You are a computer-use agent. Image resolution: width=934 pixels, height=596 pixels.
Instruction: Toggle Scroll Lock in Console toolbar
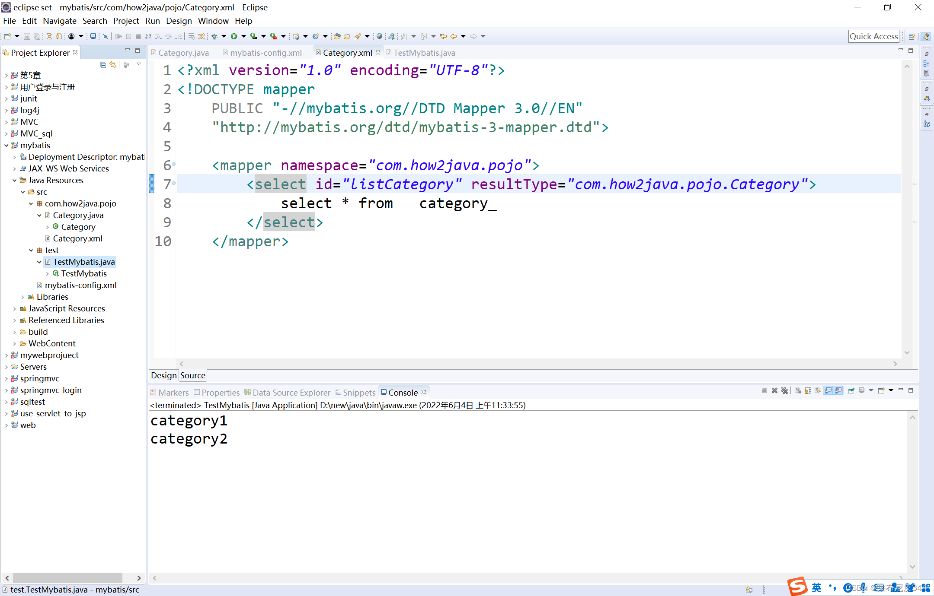click(808, 390)
